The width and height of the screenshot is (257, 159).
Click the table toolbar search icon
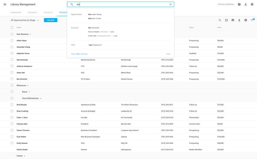220,20
